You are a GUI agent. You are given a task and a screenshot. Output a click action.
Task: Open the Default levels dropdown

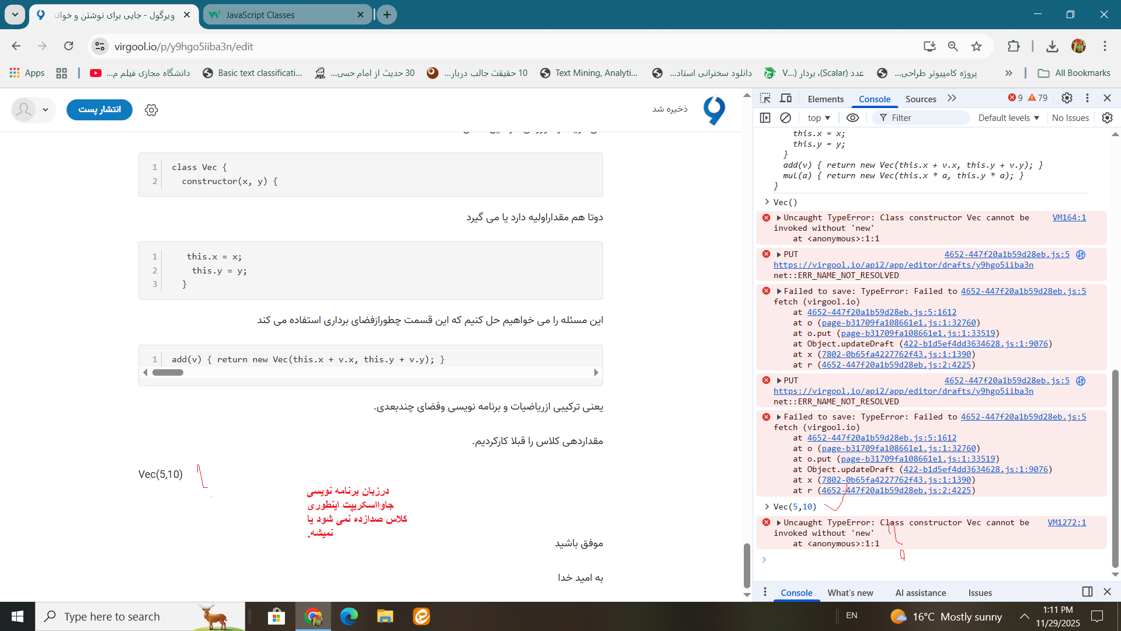(1008, 118)
